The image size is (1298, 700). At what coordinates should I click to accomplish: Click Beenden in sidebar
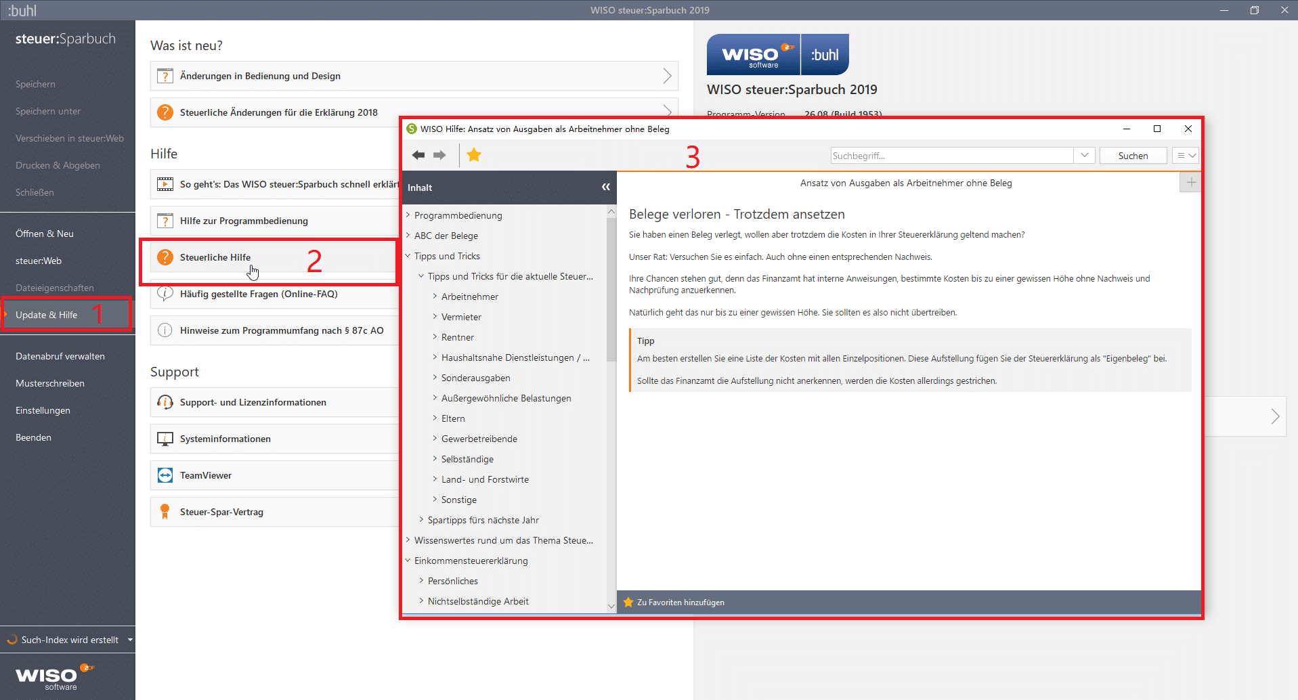pos(33,437)
